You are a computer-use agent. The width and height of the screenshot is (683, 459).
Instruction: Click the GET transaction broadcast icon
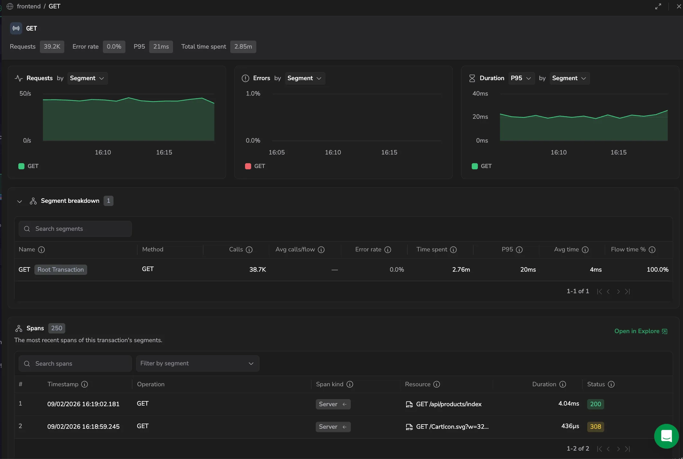coord(16,28)
